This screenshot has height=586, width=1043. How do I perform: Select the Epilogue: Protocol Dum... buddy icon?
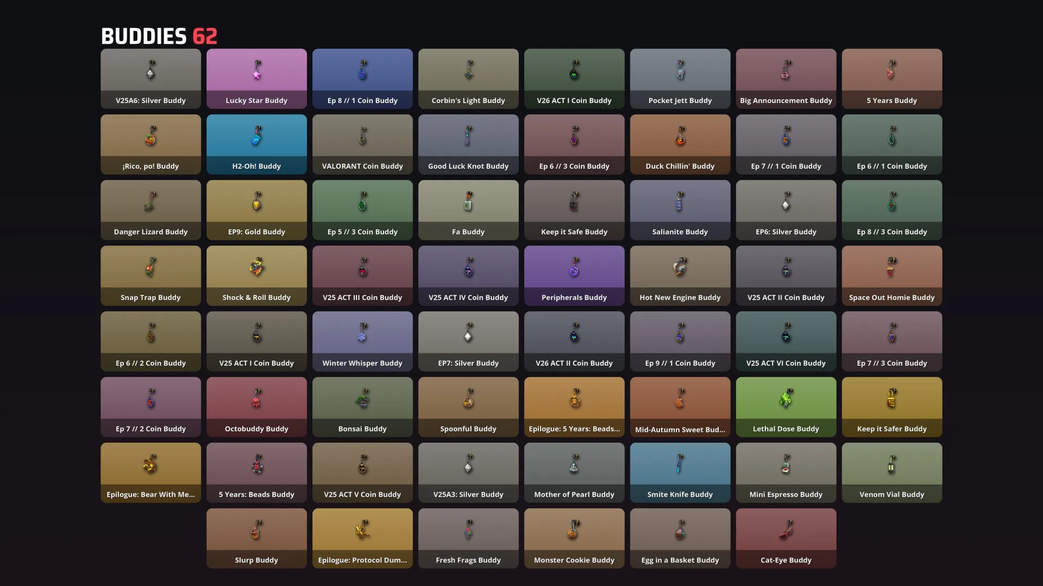click(362, 530)
